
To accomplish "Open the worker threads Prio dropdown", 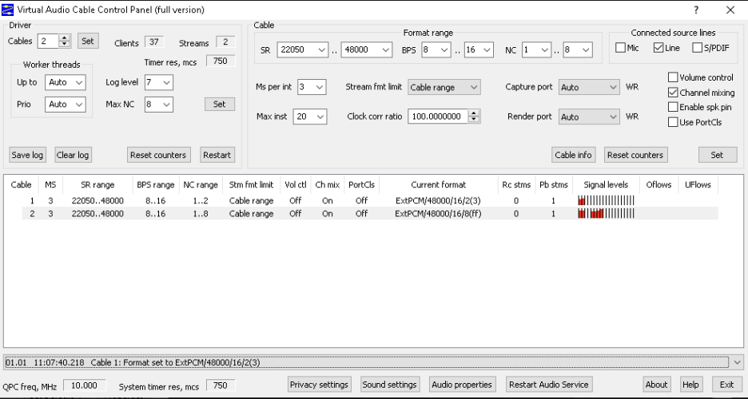I will [x=66, y=105].
